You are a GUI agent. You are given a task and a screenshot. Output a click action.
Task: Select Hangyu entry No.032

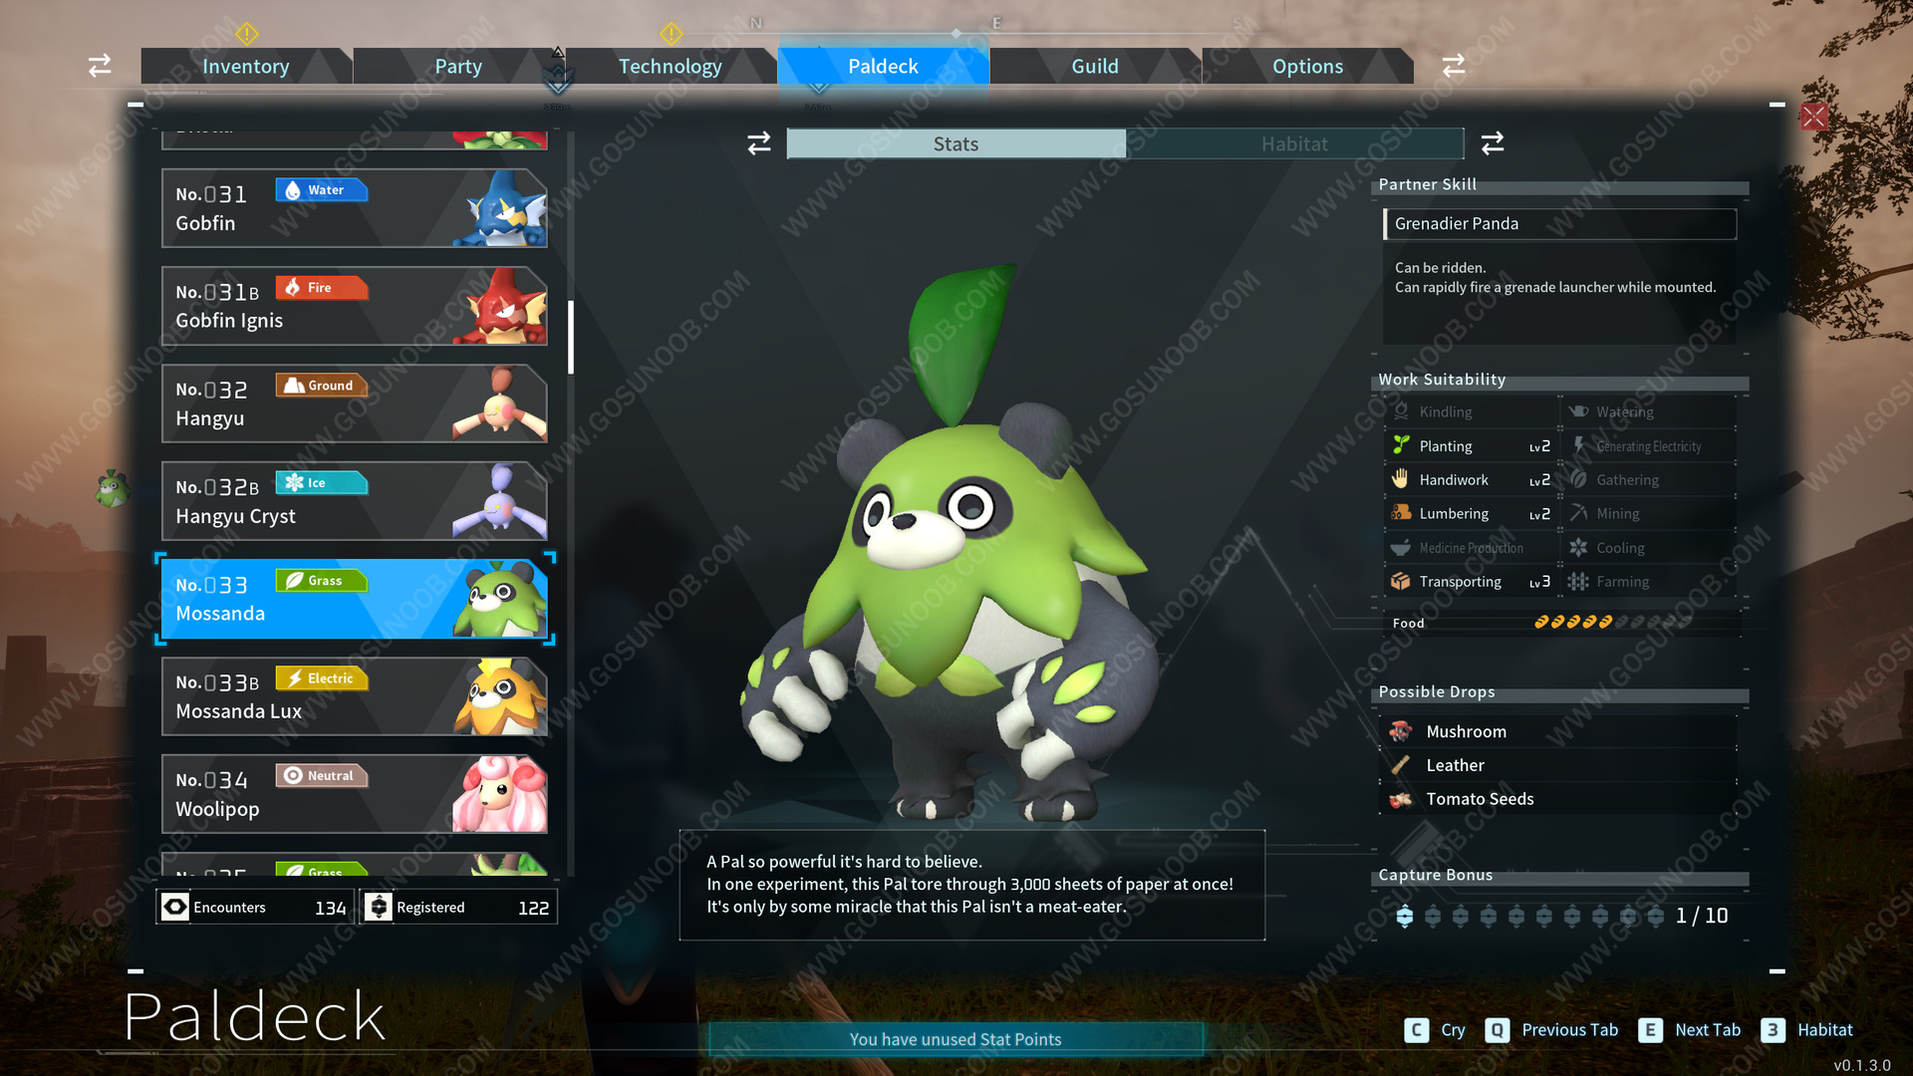coord(355,403)
